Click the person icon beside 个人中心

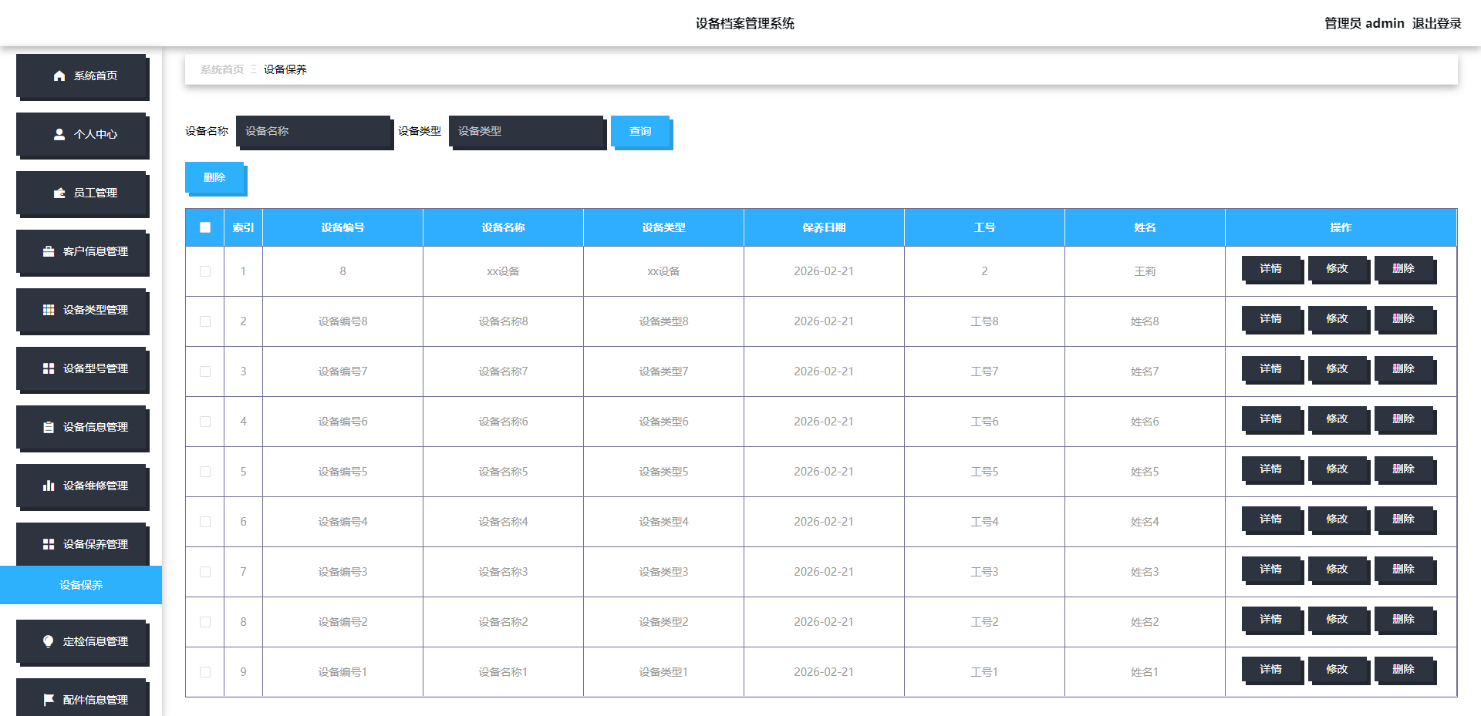pyautogui.click(x=59, y=134)
